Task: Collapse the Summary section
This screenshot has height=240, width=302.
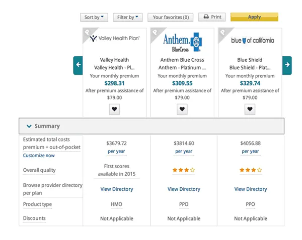Action: click(x=30, y=126)
